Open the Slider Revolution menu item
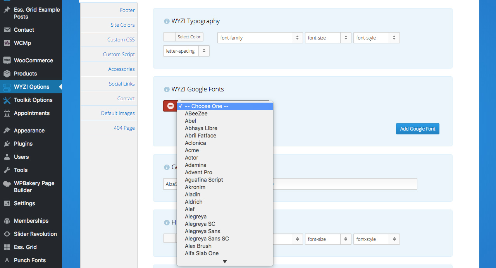Viewport: 496px width, 268px height. pos(31,234)
